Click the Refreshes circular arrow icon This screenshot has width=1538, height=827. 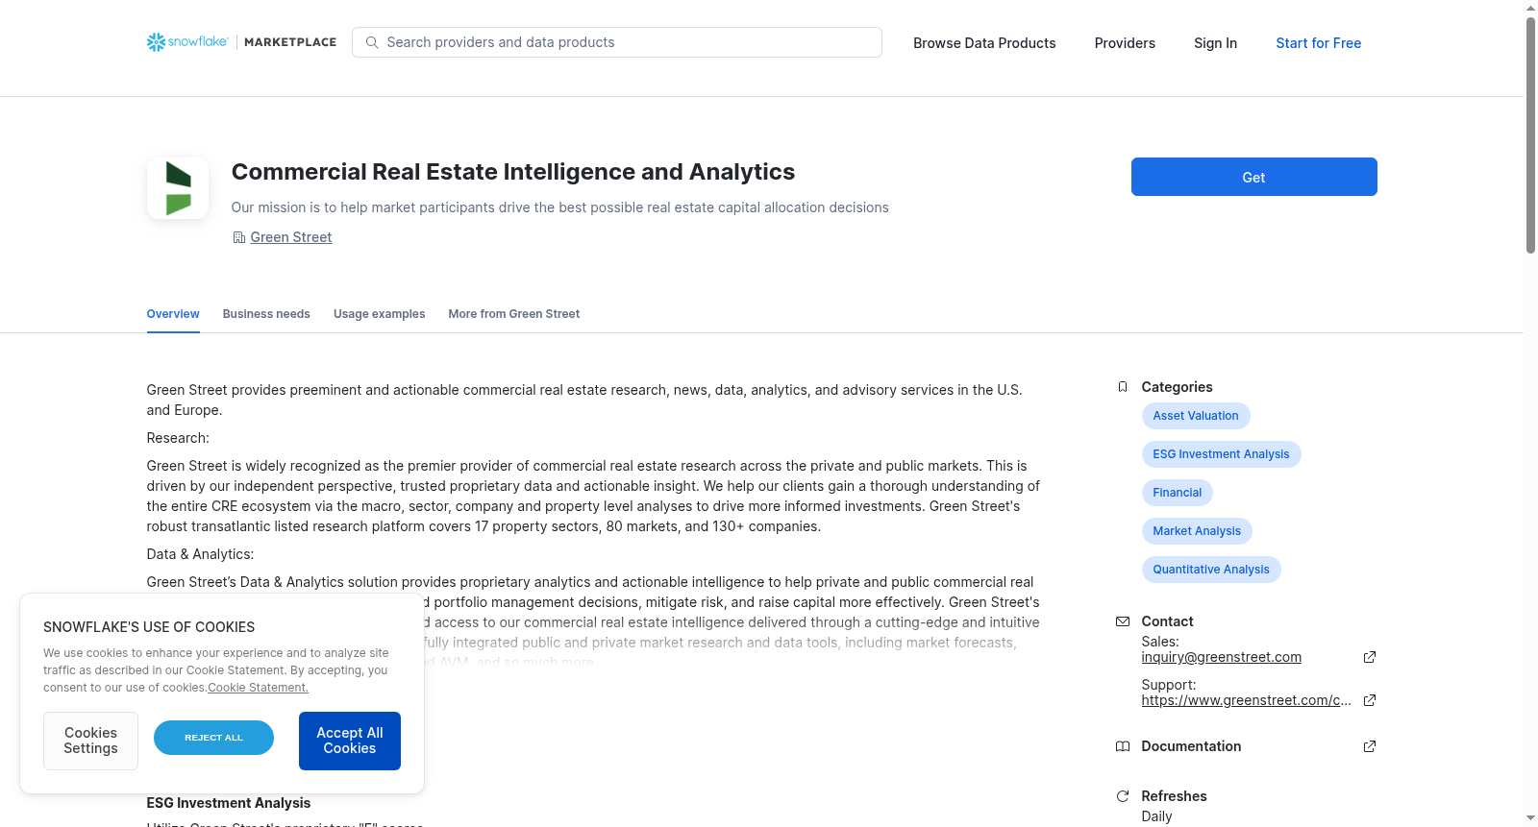(x=1123, y=796)
